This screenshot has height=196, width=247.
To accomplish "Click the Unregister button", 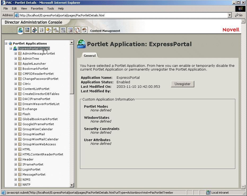I will click(182, 84).
